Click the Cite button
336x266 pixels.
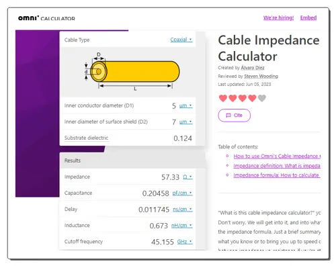pyautogui.click(x=235, y=116)
